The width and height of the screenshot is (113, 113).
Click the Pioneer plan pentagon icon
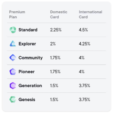(13, 71)
